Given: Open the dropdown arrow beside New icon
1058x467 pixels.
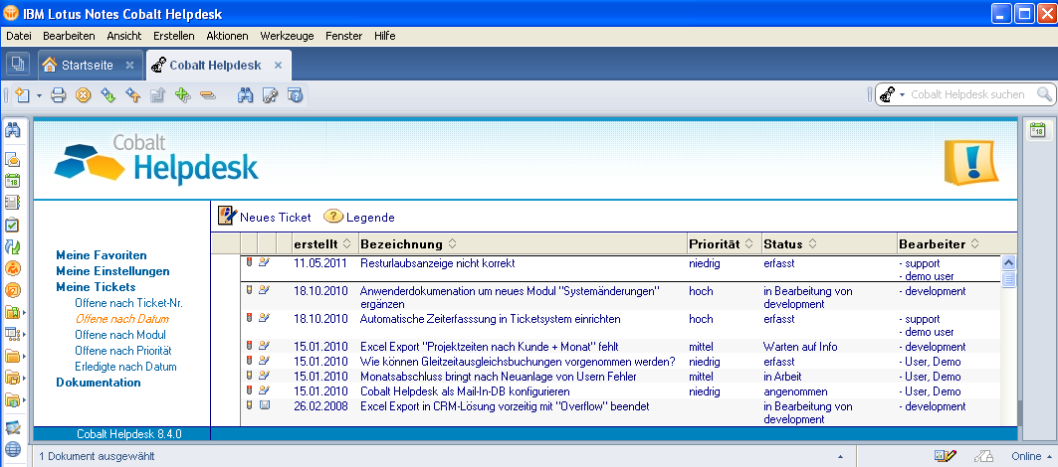Looking at the screenshot, I should coord(39,95).
